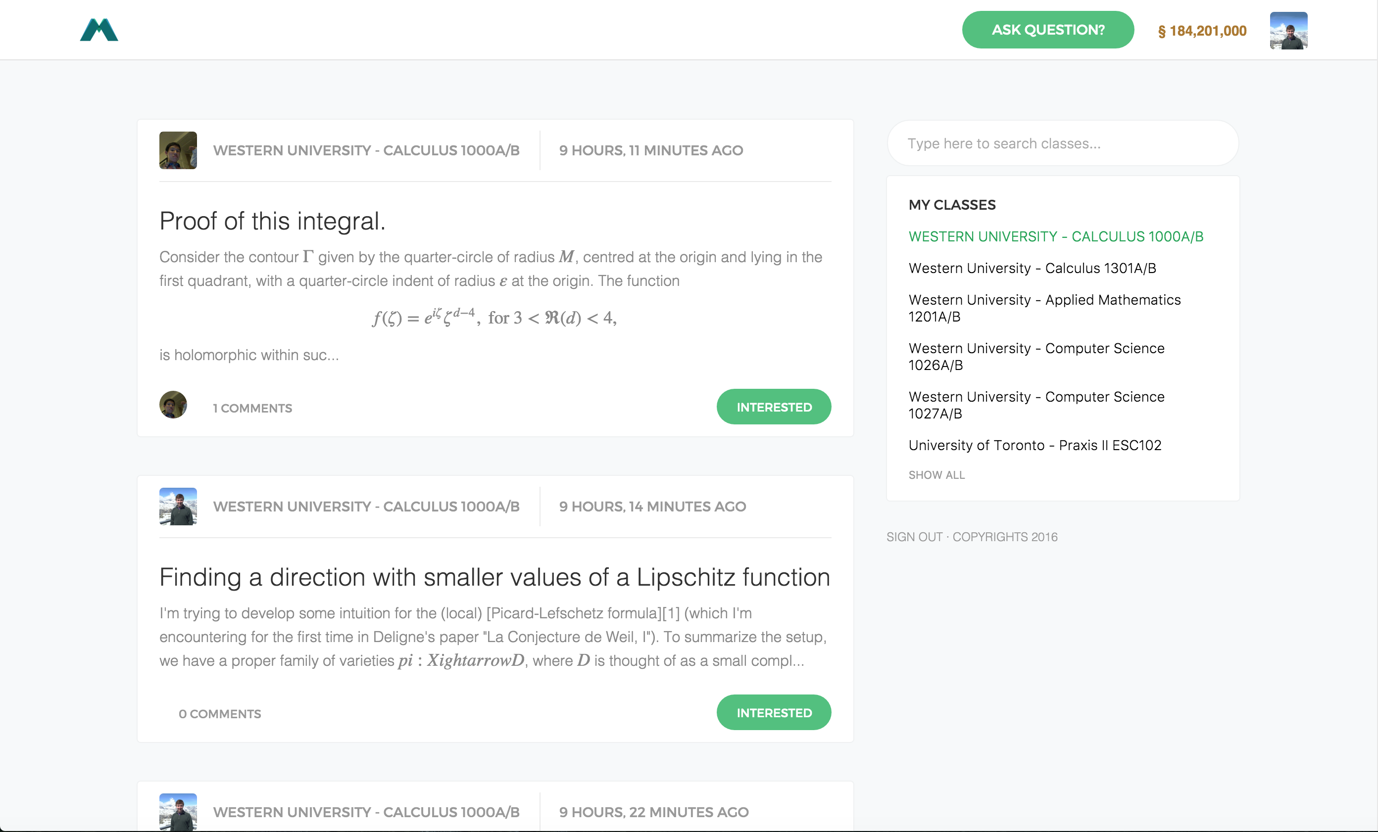Open University of Toronto Praxis II ESC102
The image size is (1378, 832).
tap(1034, 445)
